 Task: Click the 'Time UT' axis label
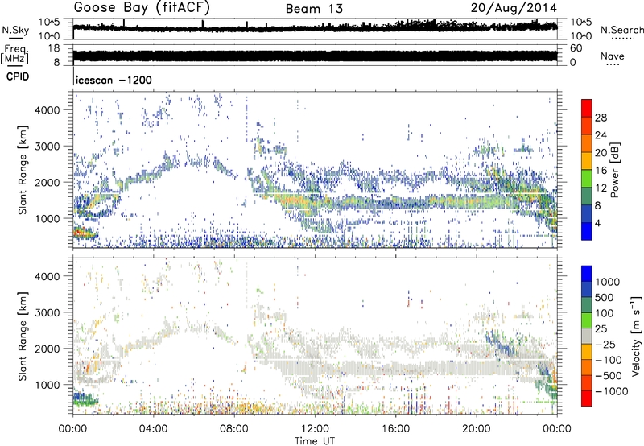(315, 440)
